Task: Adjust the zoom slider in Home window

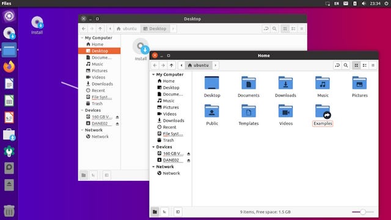Action: 363,212
